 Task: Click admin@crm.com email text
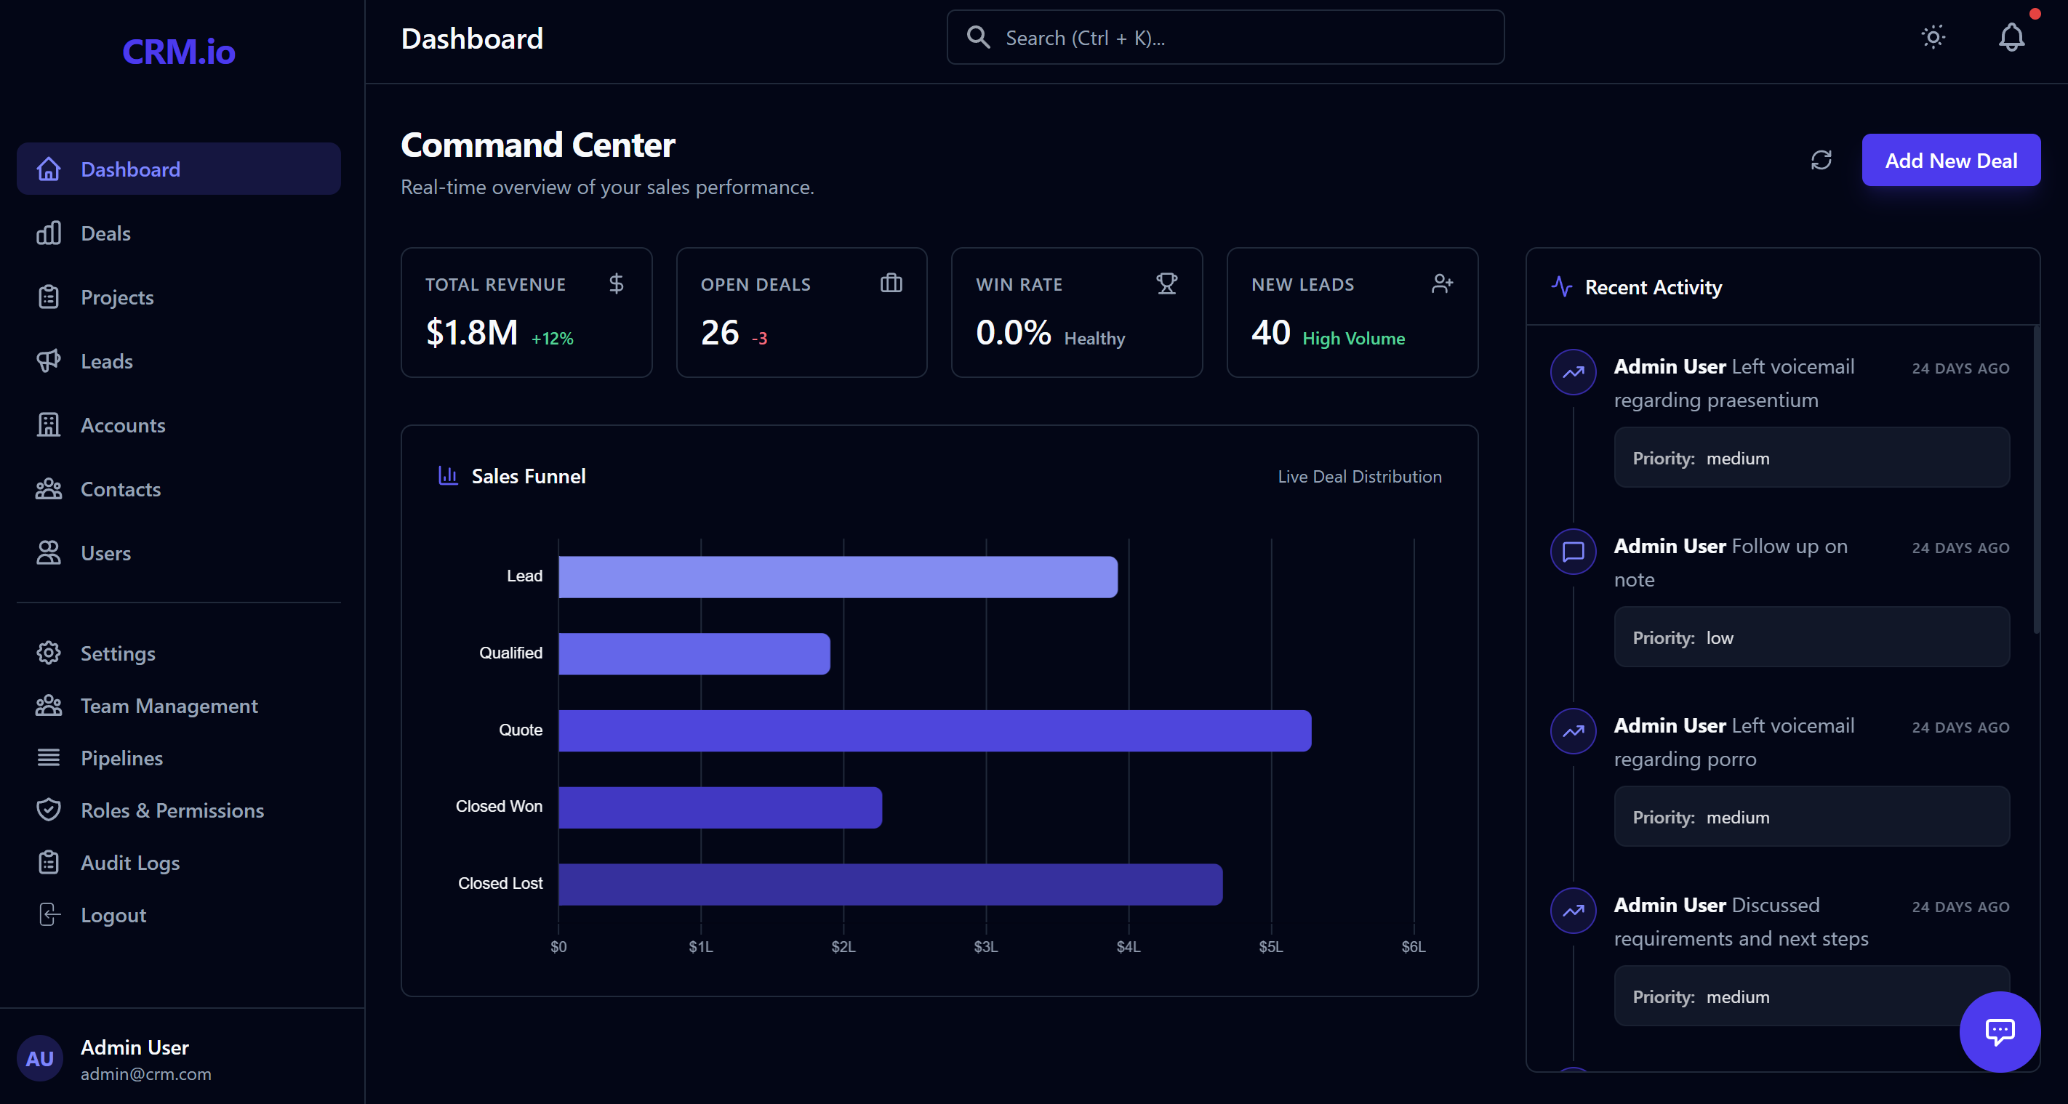point(145,1074)
